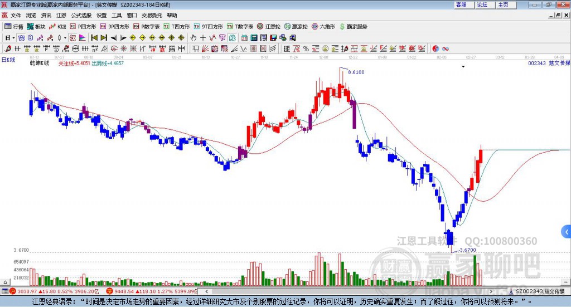This screenshot has height=307, width=571.
Task: Click the save floppy disk icon
Action: [273, 38]
